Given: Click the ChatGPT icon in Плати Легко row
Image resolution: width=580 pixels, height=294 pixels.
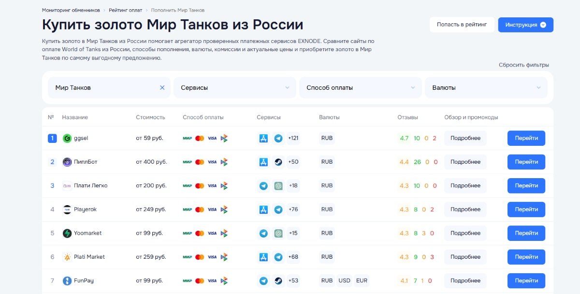Looking at the screenshot, I should 278,185.
